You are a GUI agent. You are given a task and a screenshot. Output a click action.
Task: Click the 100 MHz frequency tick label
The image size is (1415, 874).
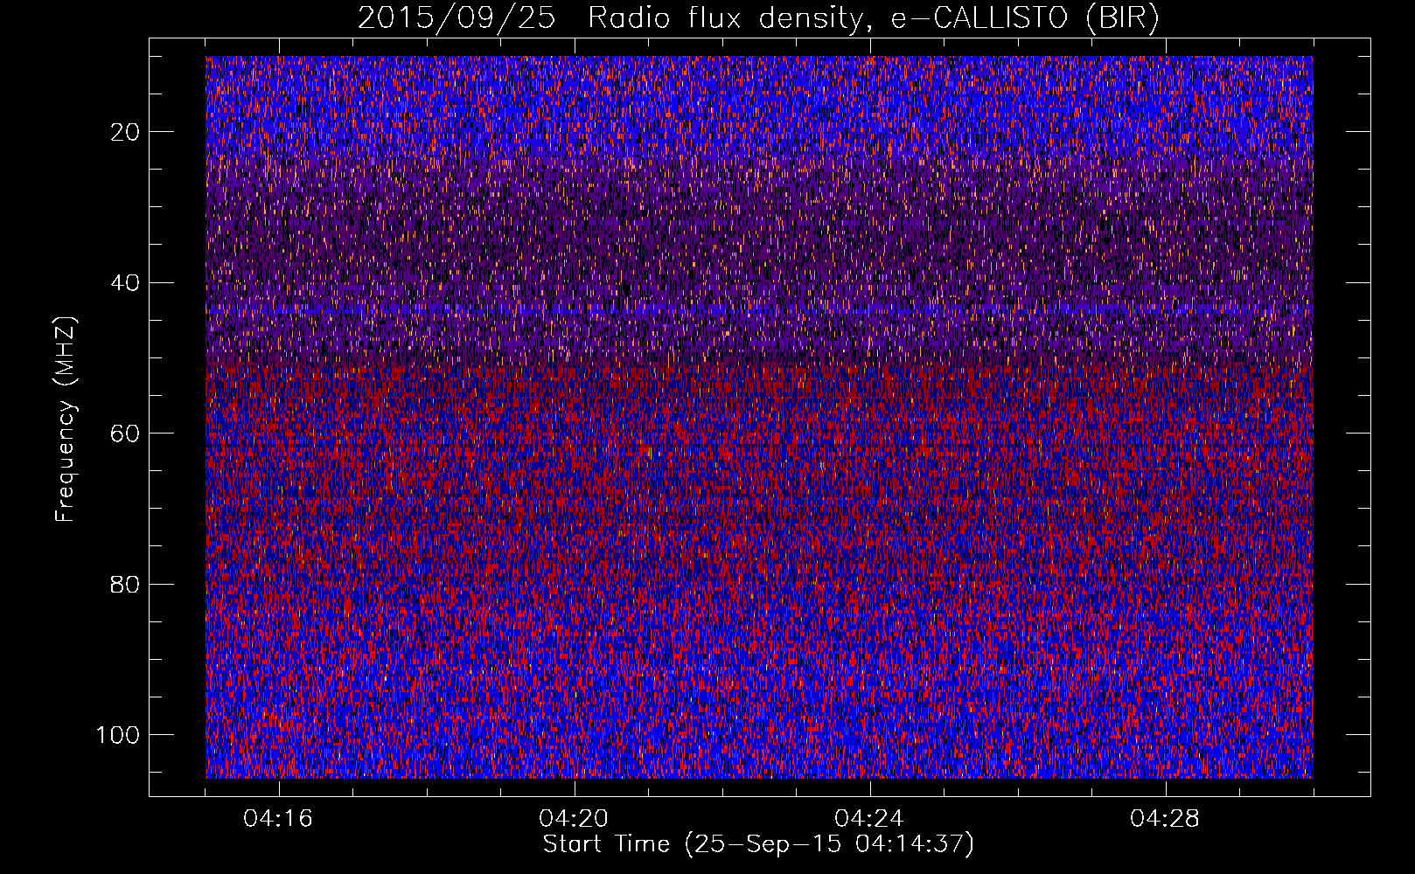point(118,735)
